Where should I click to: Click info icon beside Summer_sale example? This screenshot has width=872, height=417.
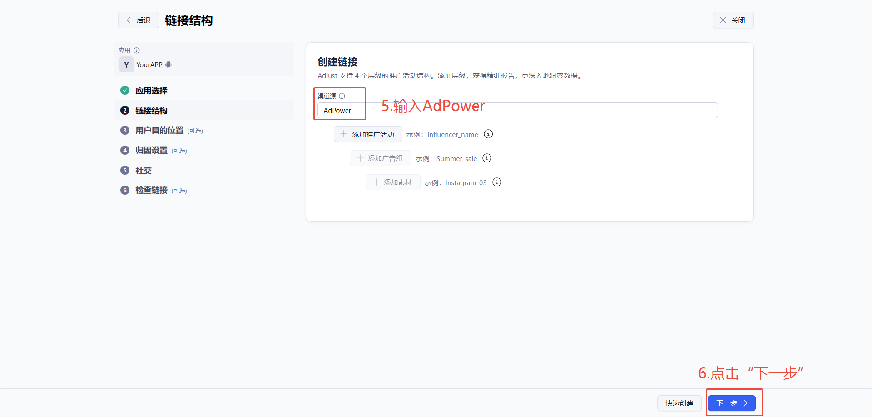click(x=487, y=158)
